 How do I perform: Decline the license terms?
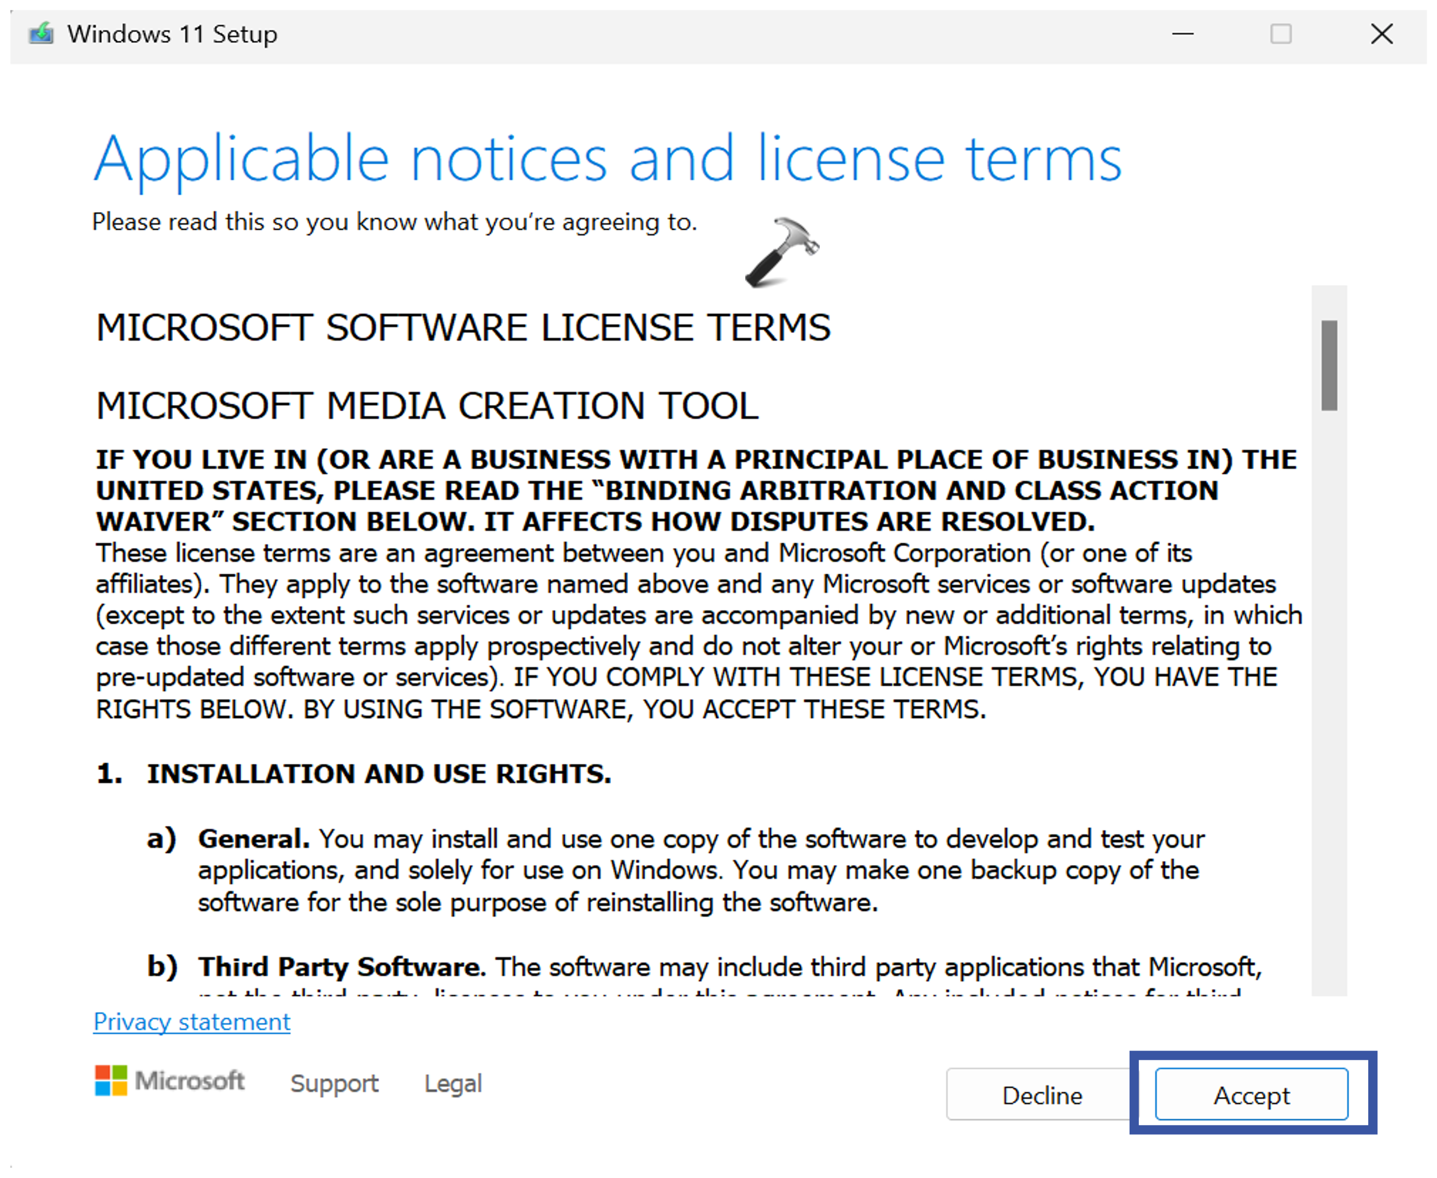(1042, 1094)
